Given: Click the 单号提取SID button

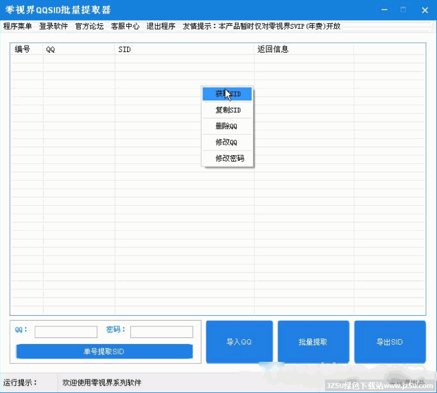Looking at the screenshot, I should (104, 351).
